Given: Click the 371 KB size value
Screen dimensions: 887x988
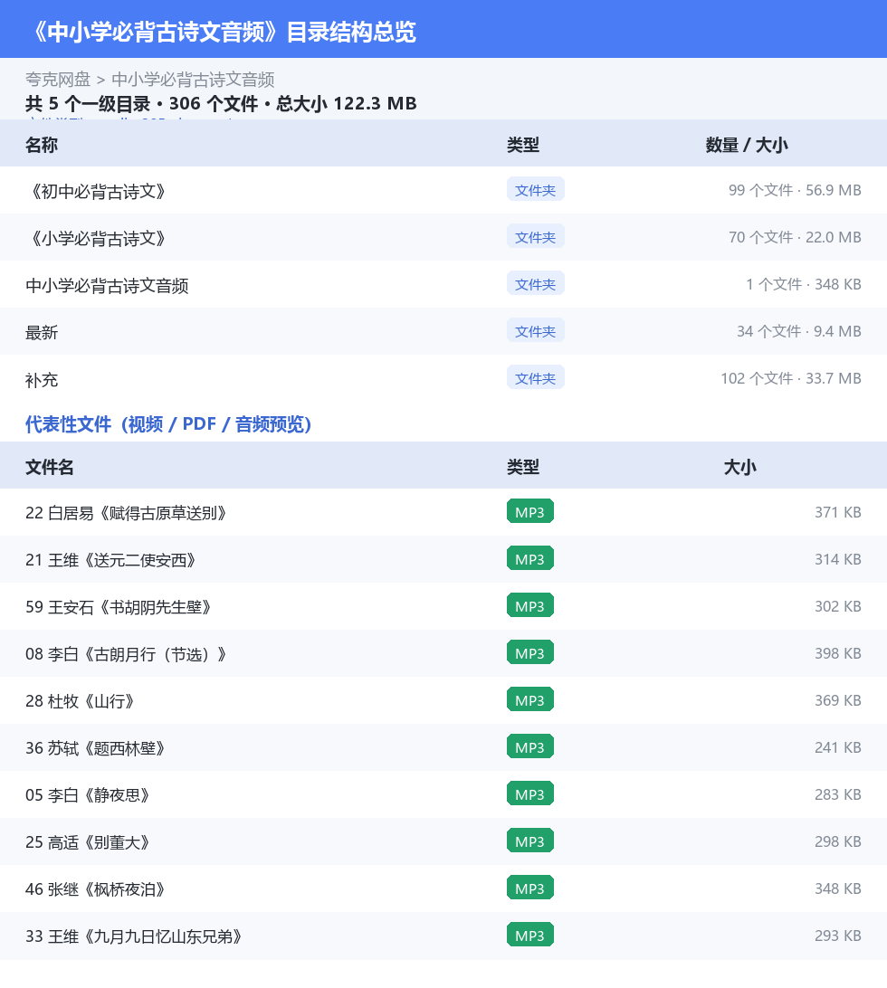Looking at the screenshot, I should (x=838, y=512).
